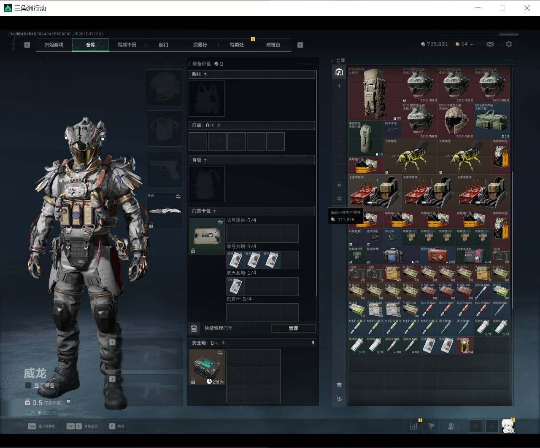Open the 部门 tab
This screenshot has width=540, height=448.
pos(164,45)
